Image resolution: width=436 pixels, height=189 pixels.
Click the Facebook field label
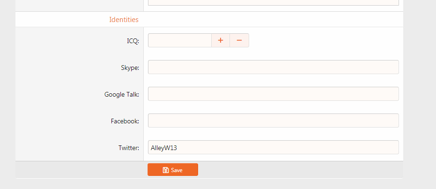tap(125, 121)
